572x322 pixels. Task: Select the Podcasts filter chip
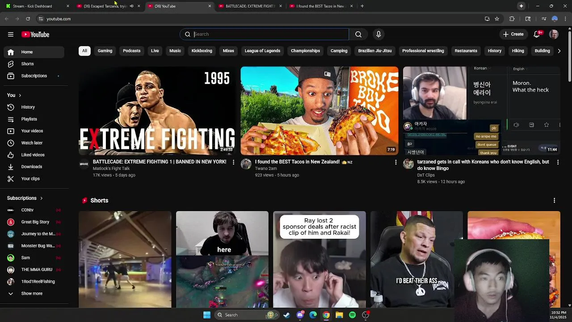132,51
